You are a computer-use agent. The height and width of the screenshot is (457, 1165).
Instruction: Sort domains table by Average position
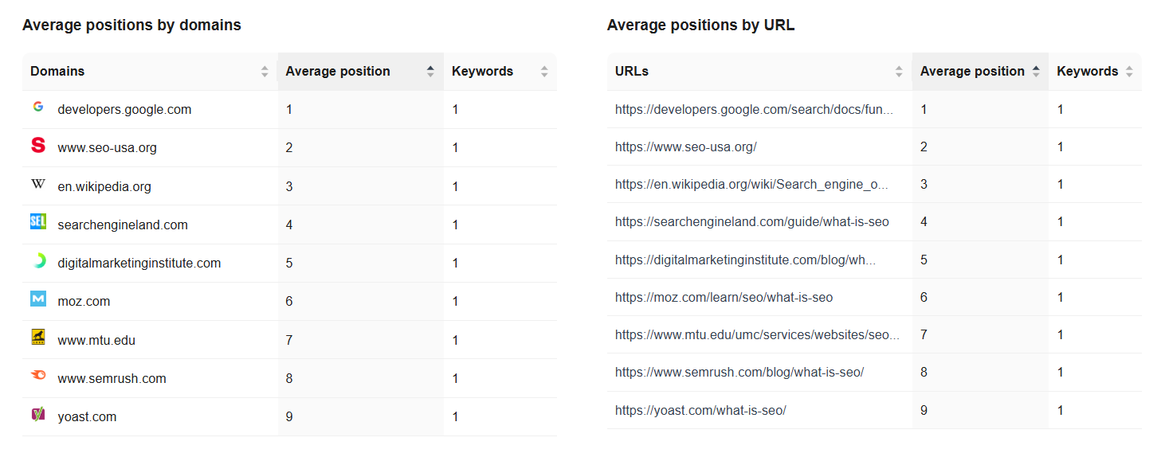click(430, 72)
